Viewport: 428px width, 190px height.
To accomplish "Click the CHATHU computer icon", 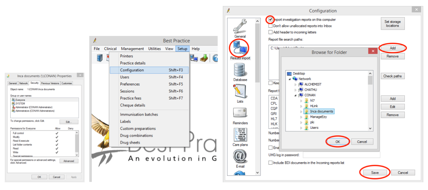I will (x=301, y=89).
